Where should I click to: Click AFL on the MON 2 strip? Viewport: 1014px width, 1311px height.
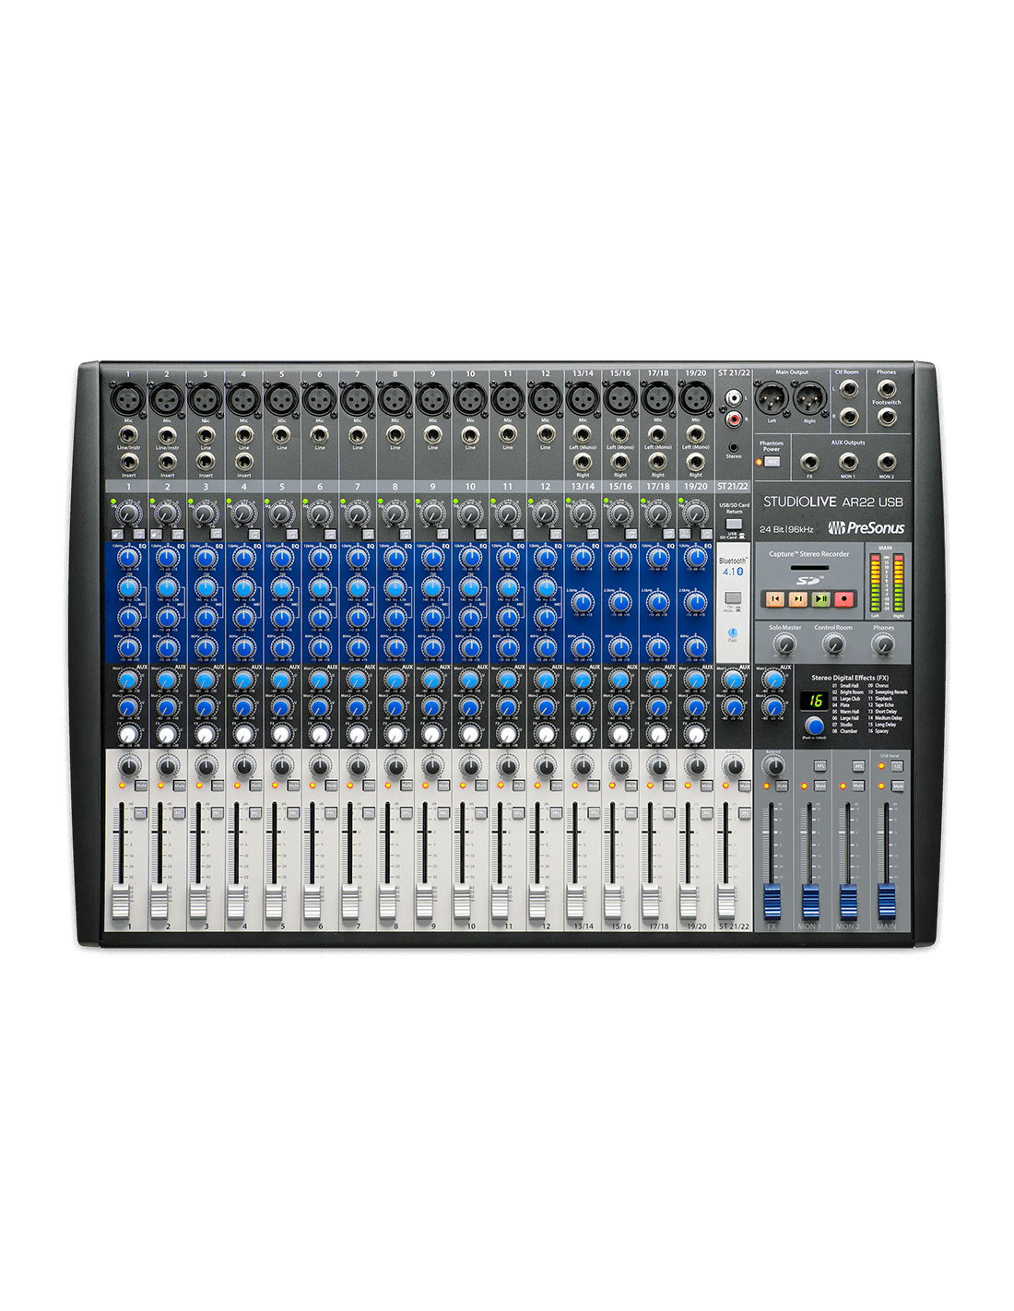(859, 766)
